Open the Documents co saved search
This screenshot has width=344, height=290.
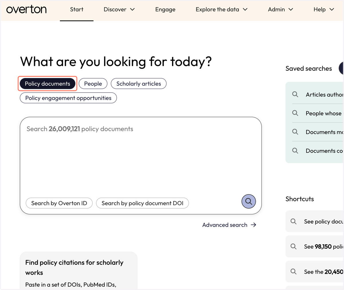click(x=317, y=151)
